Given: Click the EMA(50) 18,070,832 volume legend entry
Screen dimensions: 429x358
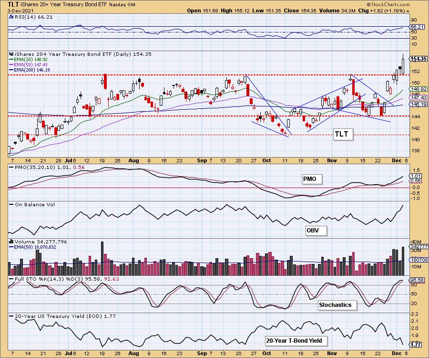Looking at the screenshot, I should (x=32, y=247).
